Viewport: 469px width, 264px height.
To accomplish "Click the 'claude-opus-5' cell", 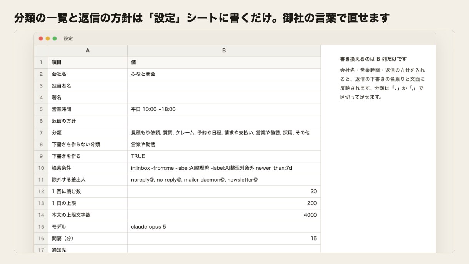I will coord(224,227).
